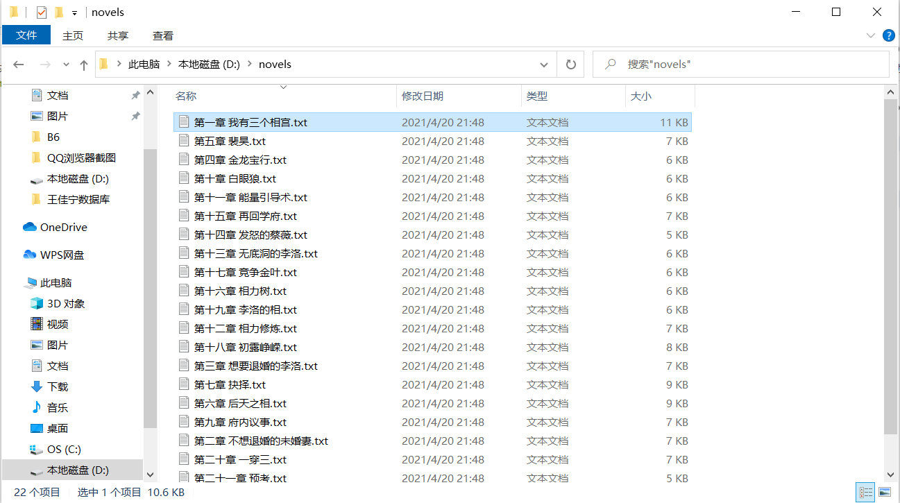Click the back navigation arrow
Viewport: 900px width, 503px height.
19,65
